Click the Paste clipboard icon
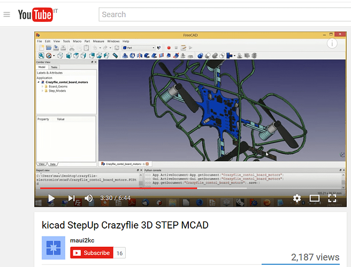Image resolution: width=351 pixels, height=267 pixels. coord(86,48)
